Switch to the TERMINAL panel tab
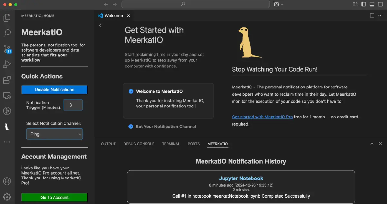 (171, 144)
